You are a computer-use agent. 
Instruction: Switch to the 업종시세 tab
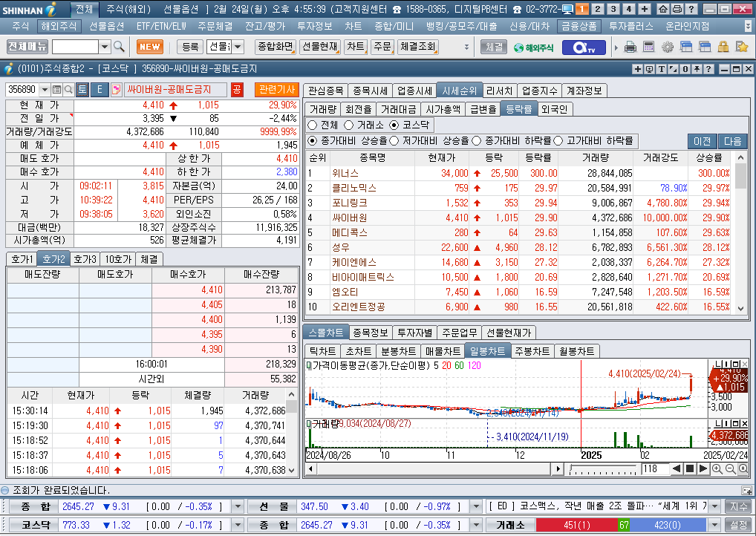pyautogui.click(x=414, y=91)
